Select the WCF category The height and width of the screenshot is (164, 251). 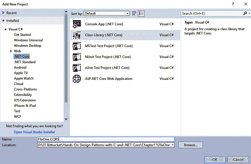tap(17, 117)
